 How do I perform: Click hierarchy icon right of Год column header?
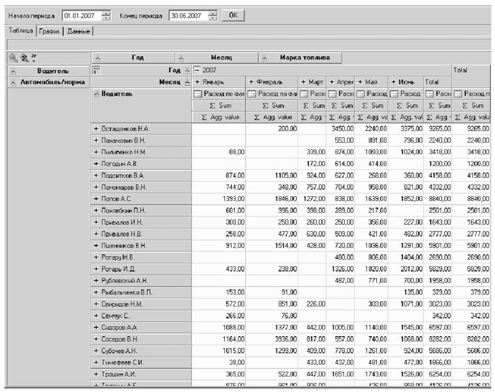(187, 71)
